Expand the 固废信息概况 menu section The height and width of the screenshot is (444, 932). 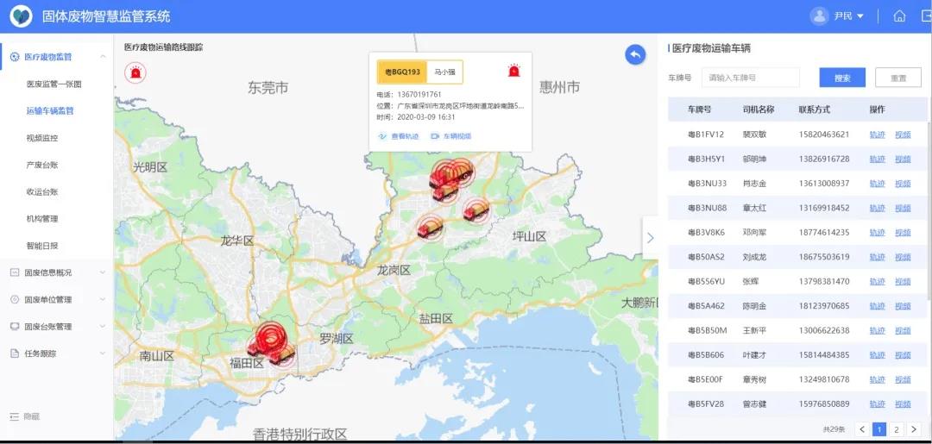point(56,272)
